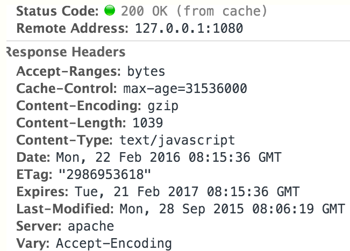Click the Content-Type header name
This screenshot has width=350, height=251.
click(65, 140)
